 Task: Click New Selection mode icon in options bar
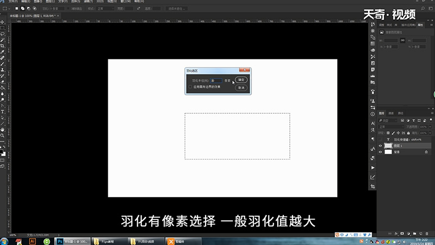[17, 9]
